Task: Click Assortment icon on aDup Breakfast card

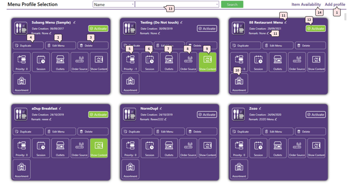Action: point(21,169)
